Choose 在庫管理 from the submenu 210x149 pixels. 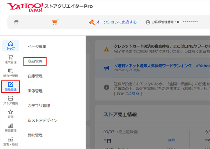coord(35,76)
